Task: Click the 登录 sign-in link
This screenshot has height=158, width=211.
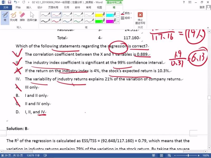Action: pyautogui.click(x=202, y=7)
